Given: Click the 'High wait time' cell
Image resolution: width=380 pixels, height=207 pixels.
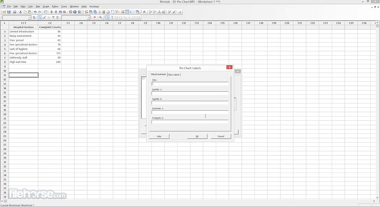Looking at the screenshot, I should (x=24, y=62).
